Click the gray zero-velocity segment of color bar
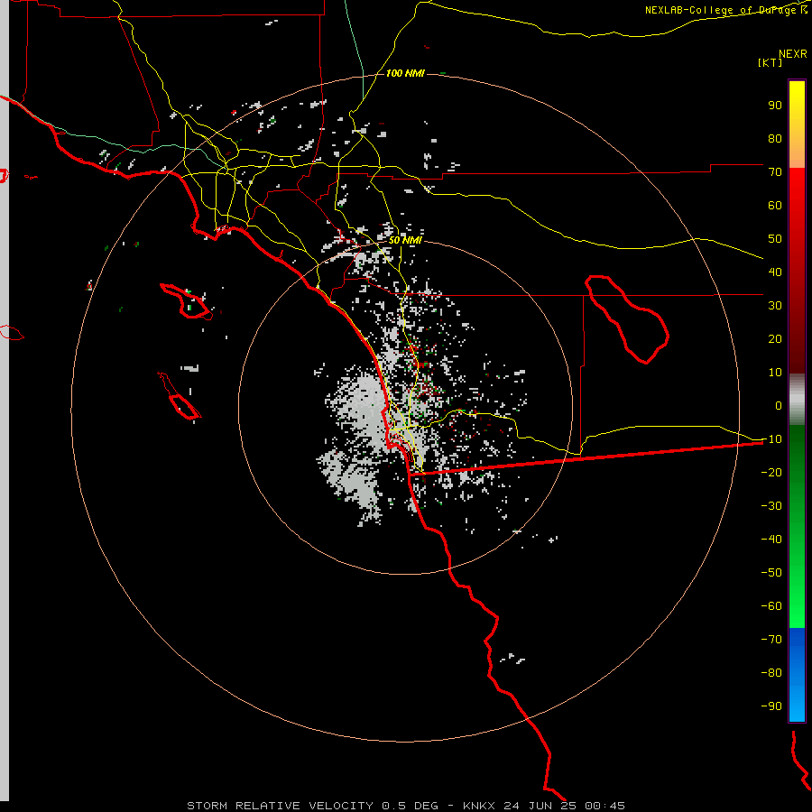This screenshot has width=812, height=812. [x=797, y=399]
